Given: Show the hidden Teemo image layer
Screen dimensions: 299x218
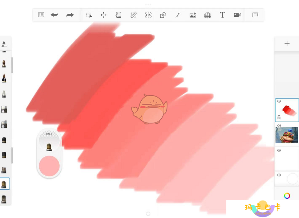Looking at the screenshot, I should coord(279,126).
